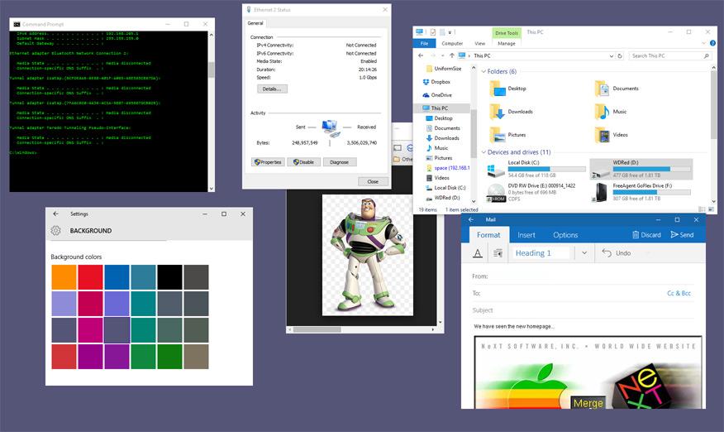Select Local Disk (C:) drive under Devices and drives
Screen dimensions: 724x432
pyautogui.click(x=536, y=169)
